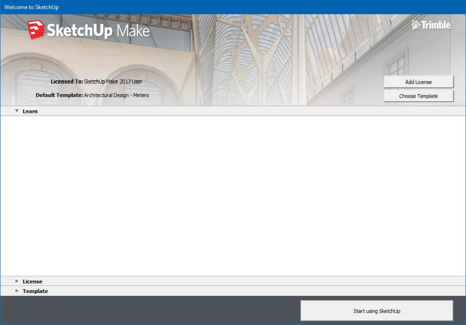This screenshot has height=325, width=466.
Task: Select the Learn section header label
Action: 30,111
